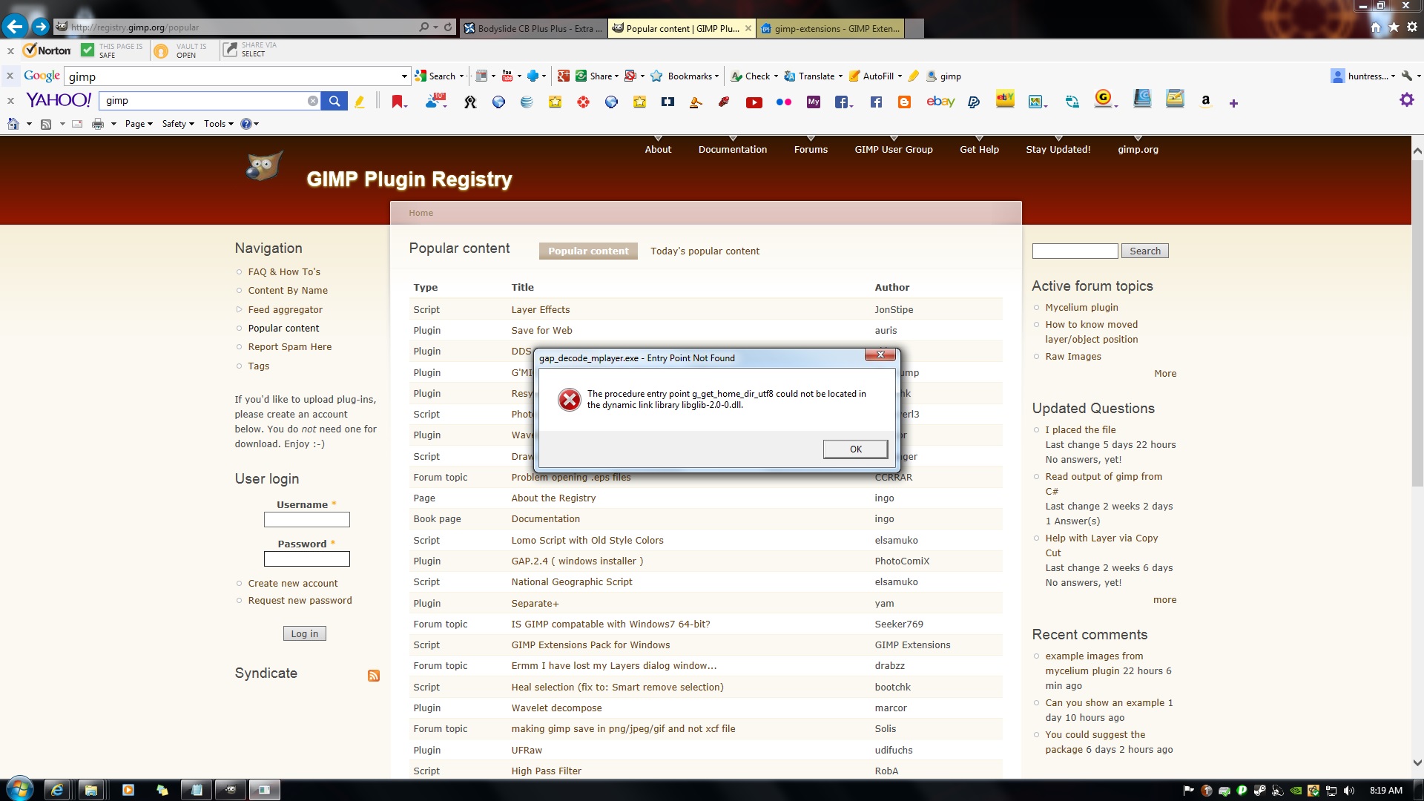Image resolution: width=1424 pixels, height=801 pixels.
Task: Click the Log in button
Action: tap(304, 633)
